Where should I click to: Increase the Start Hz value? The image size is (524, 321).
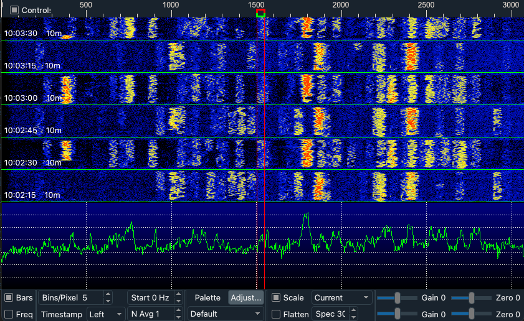point(178,294)
